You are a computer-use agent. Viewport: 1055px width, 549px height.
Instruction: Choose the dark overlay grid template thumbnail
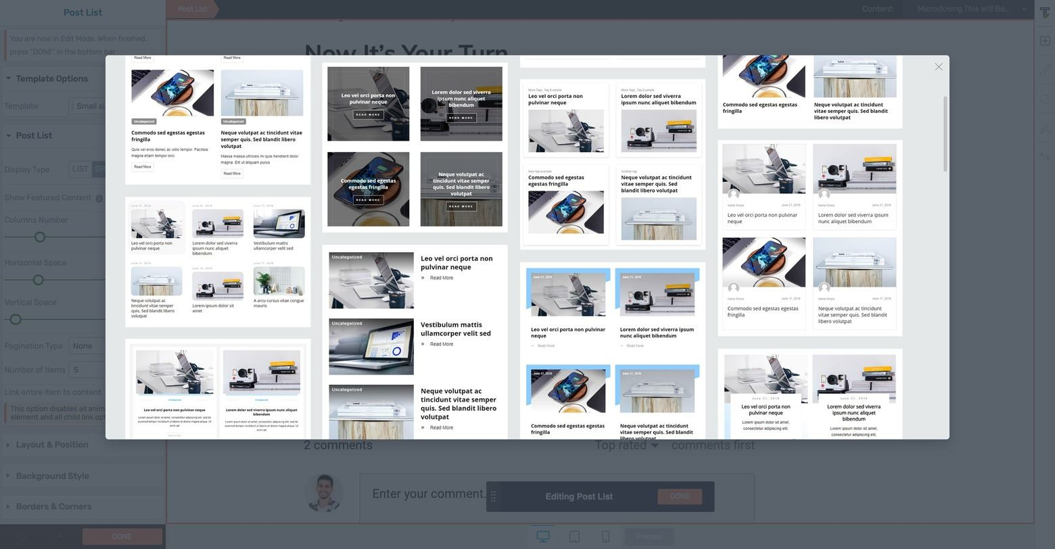415,147
